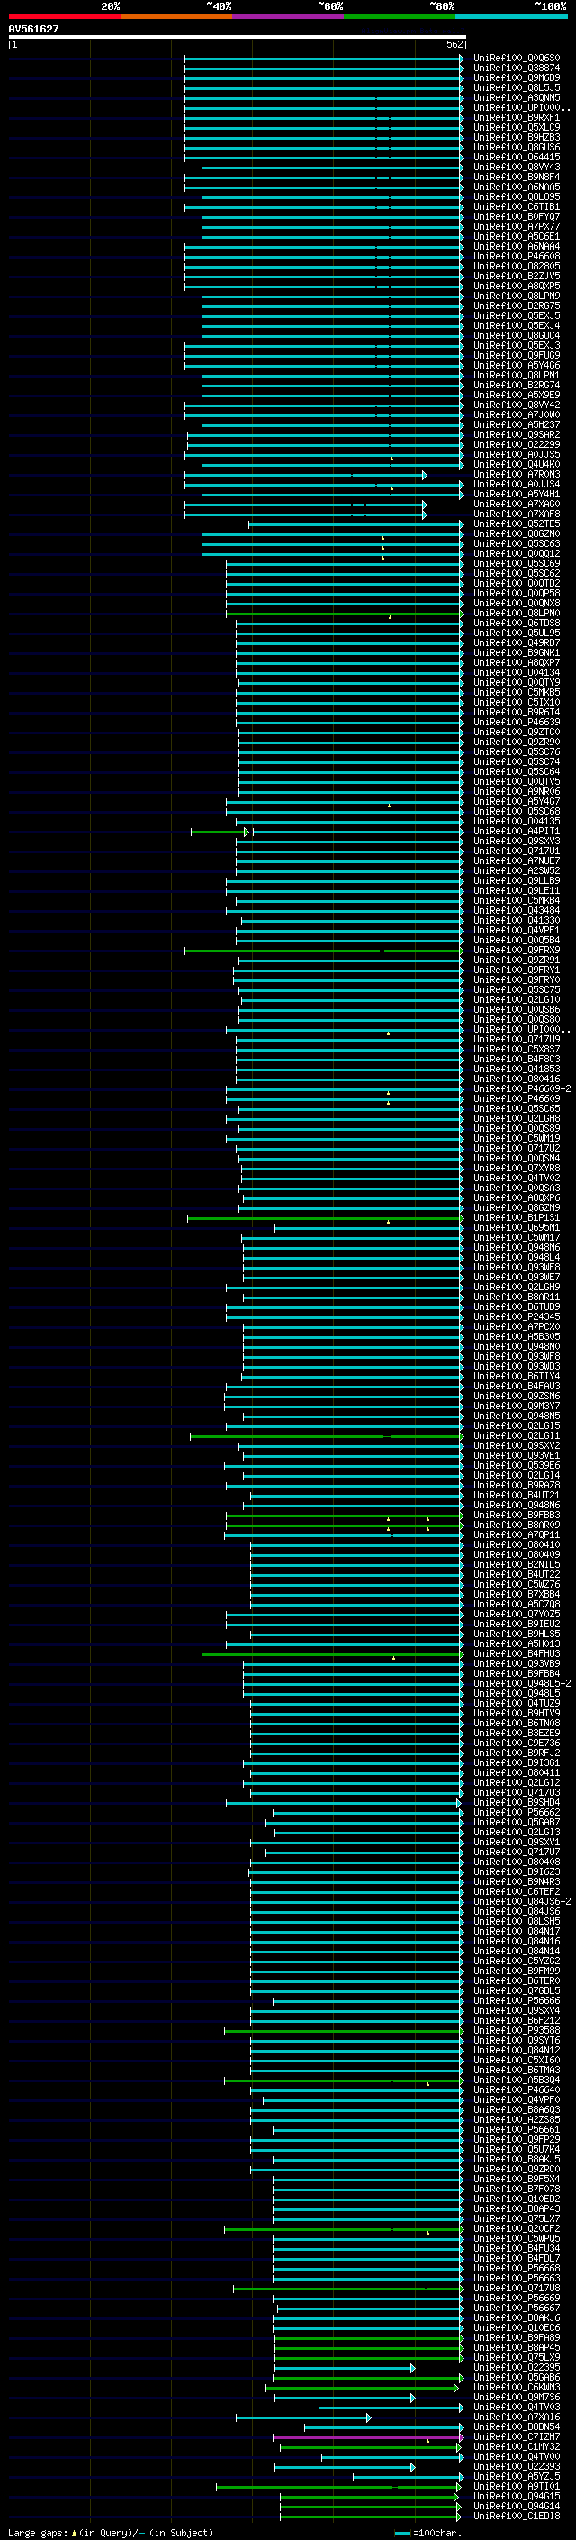Open hit UniRef100_A7PCX0
This screenshot has height=2540, width=576.
click(516, 1326)
